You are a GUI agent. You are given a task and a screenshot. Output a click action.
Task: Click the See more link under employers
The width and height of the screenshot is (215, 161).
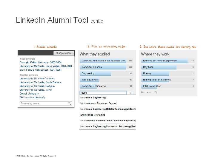pyautogui.click(x=146, y=92)
